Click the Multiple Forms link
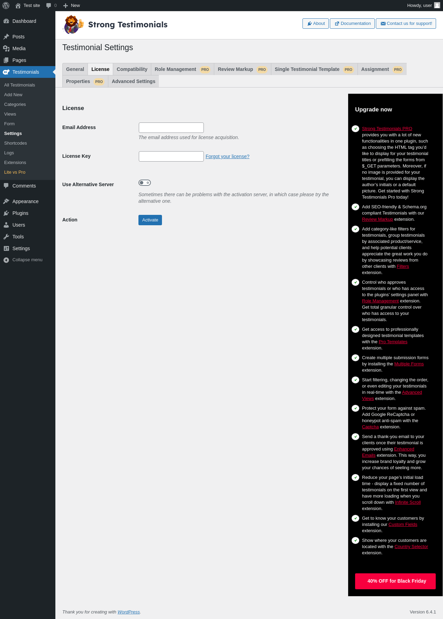The height and width of the screenshot is (619, 443). [409, 364]
